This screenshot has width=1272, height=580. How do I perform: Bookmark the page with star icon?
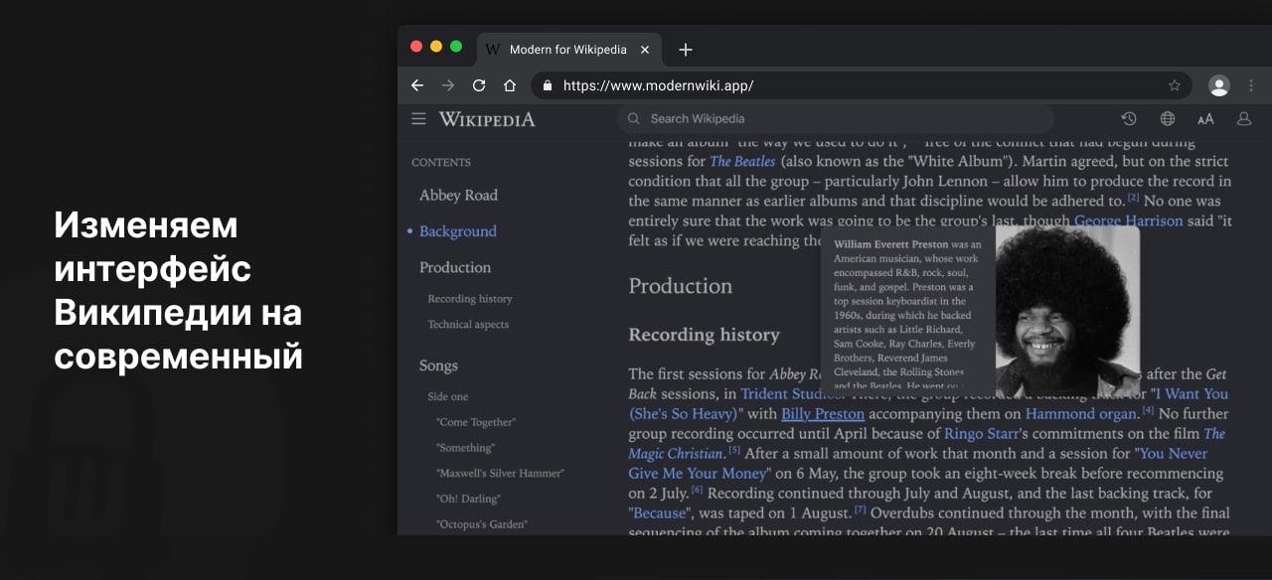coord(1175,85)
